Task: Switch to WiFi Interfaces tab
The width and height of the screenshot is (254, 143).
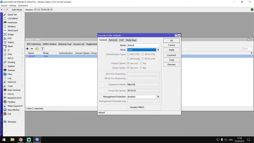Action: (34, 44)
